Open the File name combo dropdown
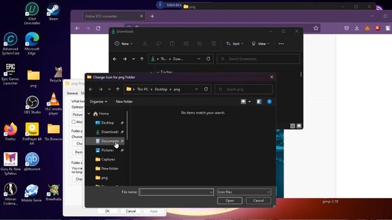Image resolution: width=392 pixels, height=220 pixels. pos(211,192)
